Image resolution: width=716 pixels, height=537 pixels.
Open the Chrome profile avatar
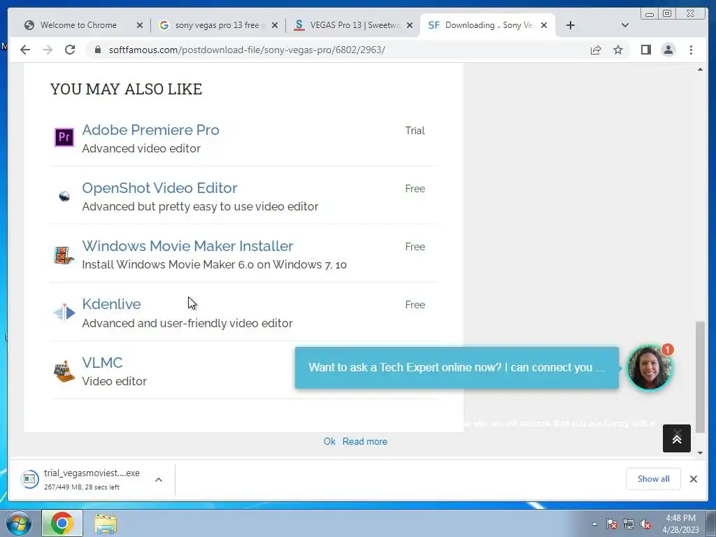tap(668, 50)
